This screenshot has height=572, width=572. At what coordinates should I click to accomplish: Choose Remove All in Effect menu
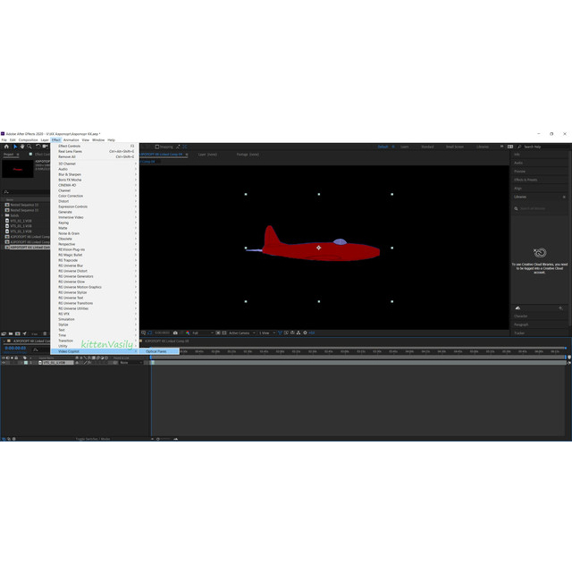pos(97,156)
